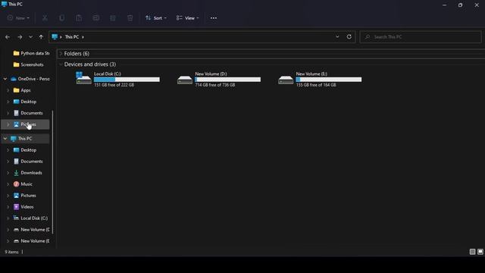Open Apps folder under OneDrive
The image size is (485, 273).
click(22, 90)
